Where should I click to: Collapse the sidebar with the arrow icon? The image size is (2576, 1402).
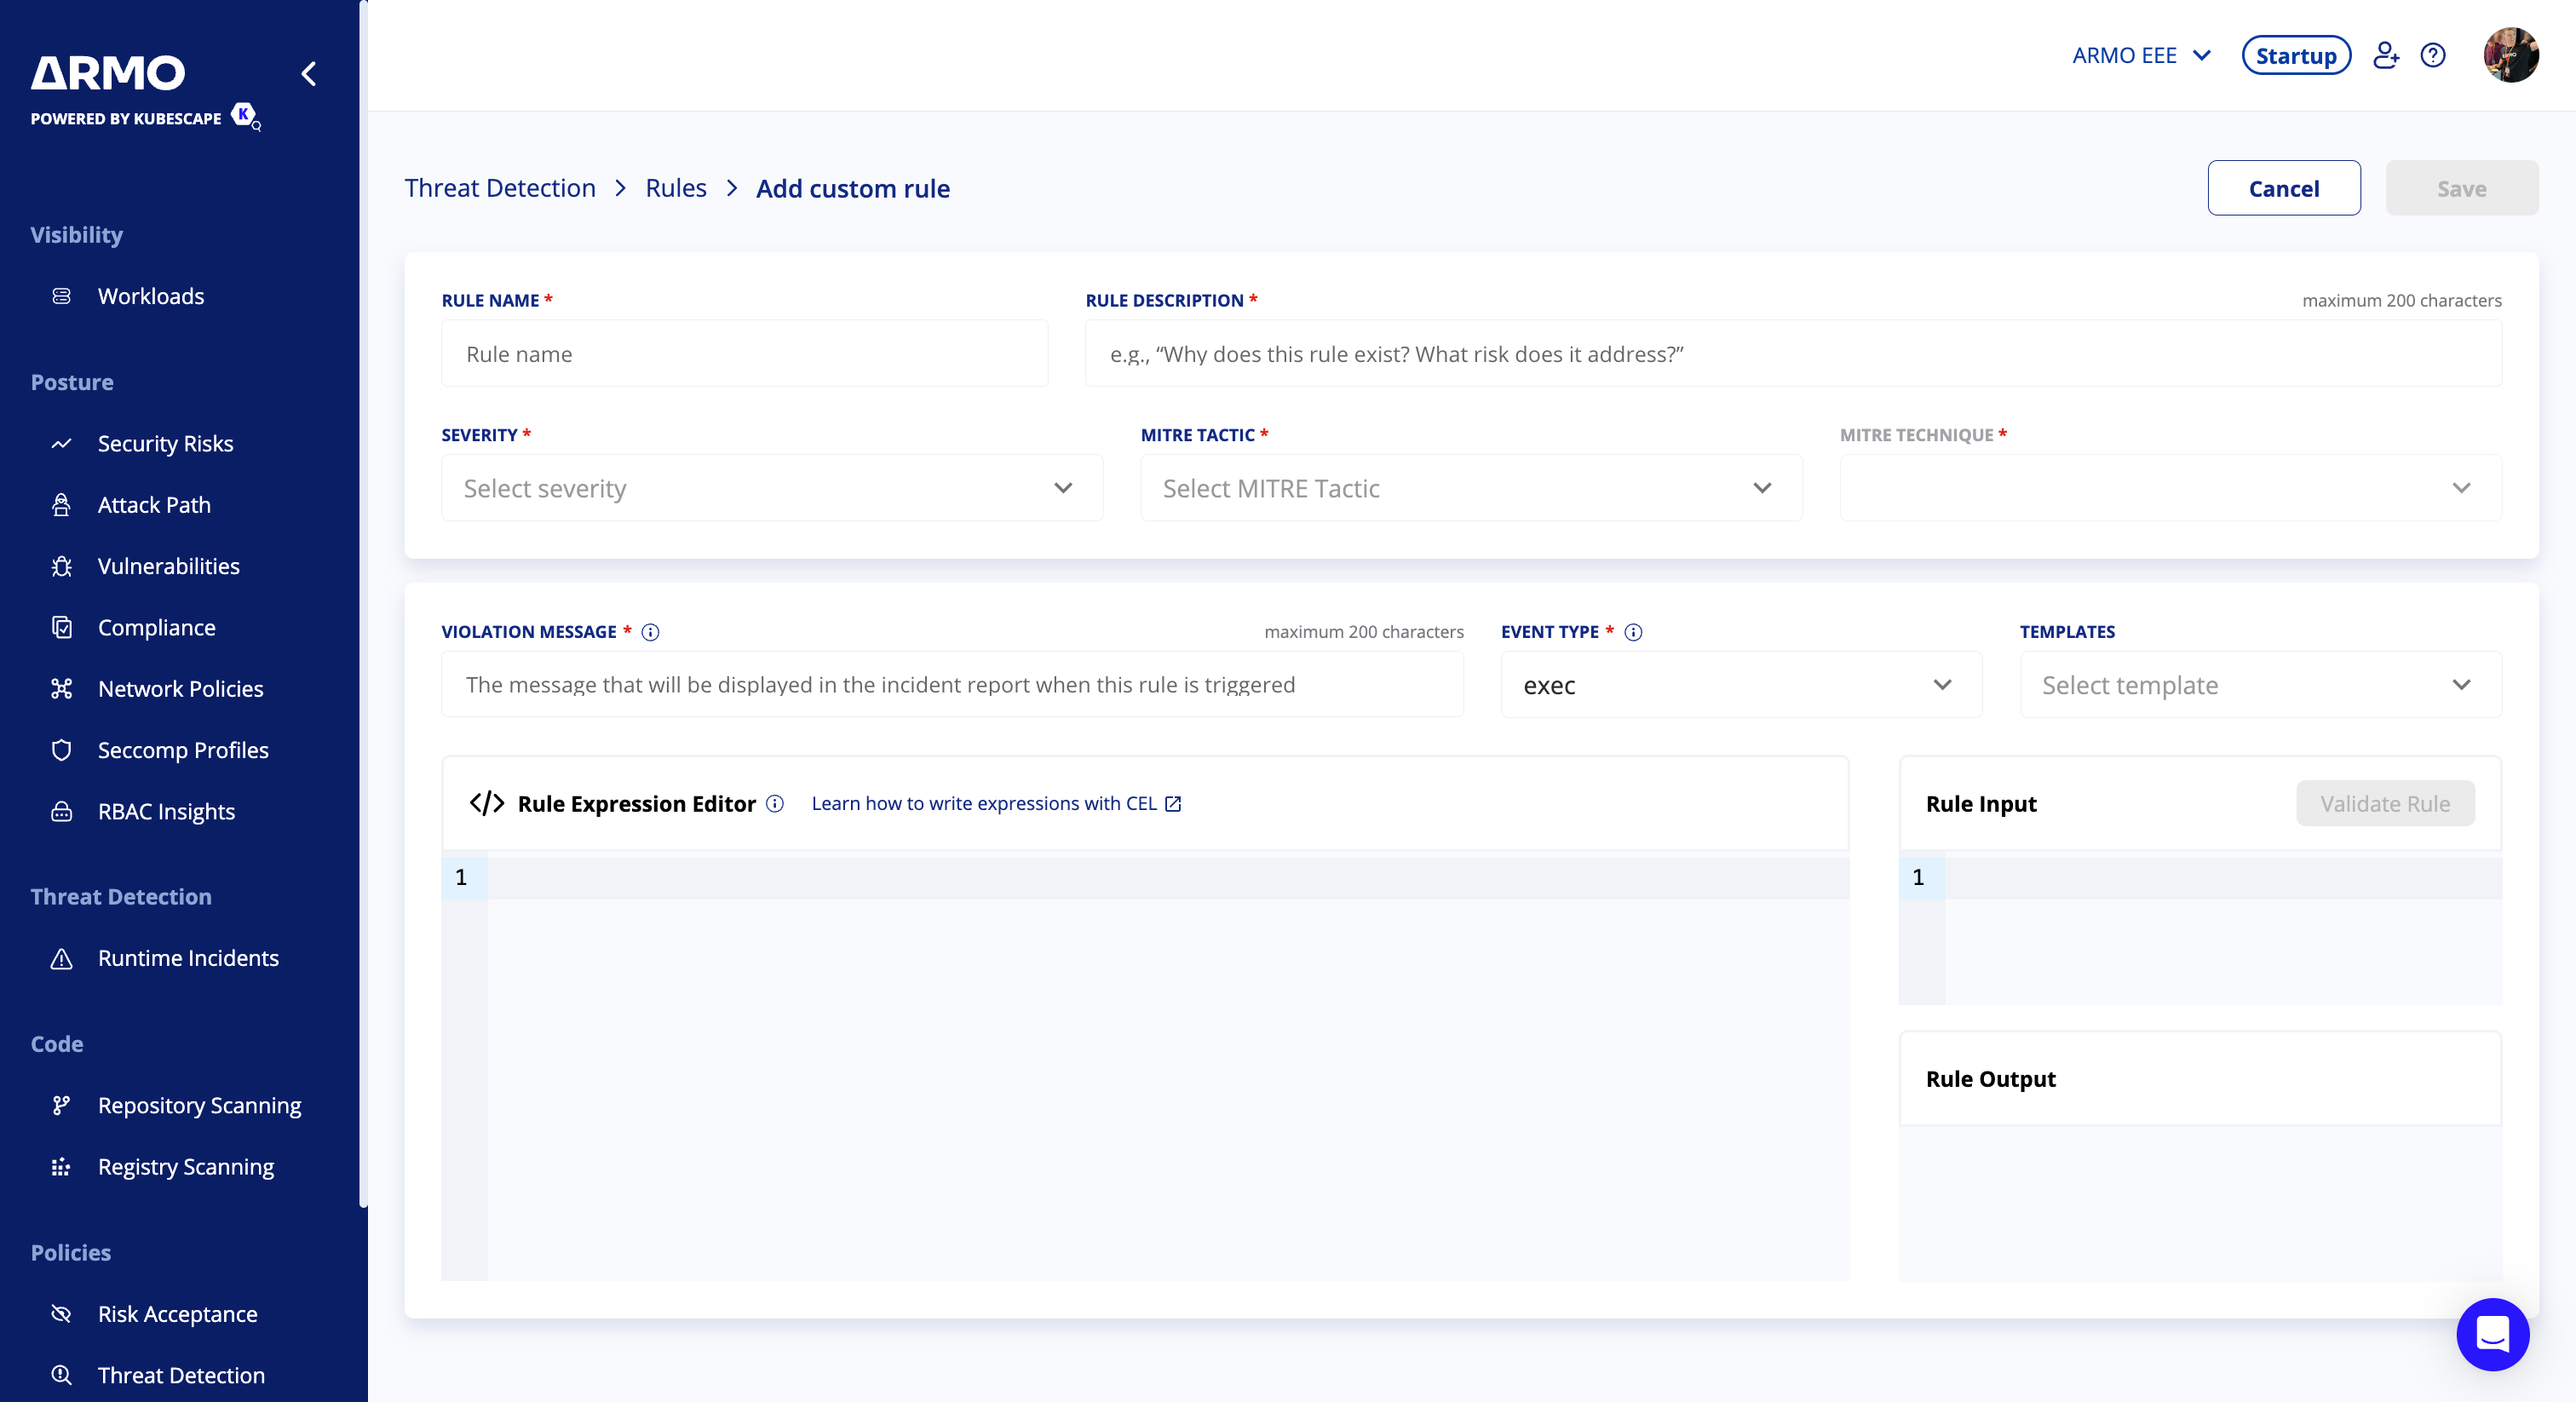click(309, 74)
